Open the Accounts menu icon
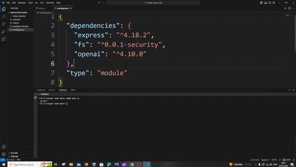The image size is (296, 167). tap(4, 147)
